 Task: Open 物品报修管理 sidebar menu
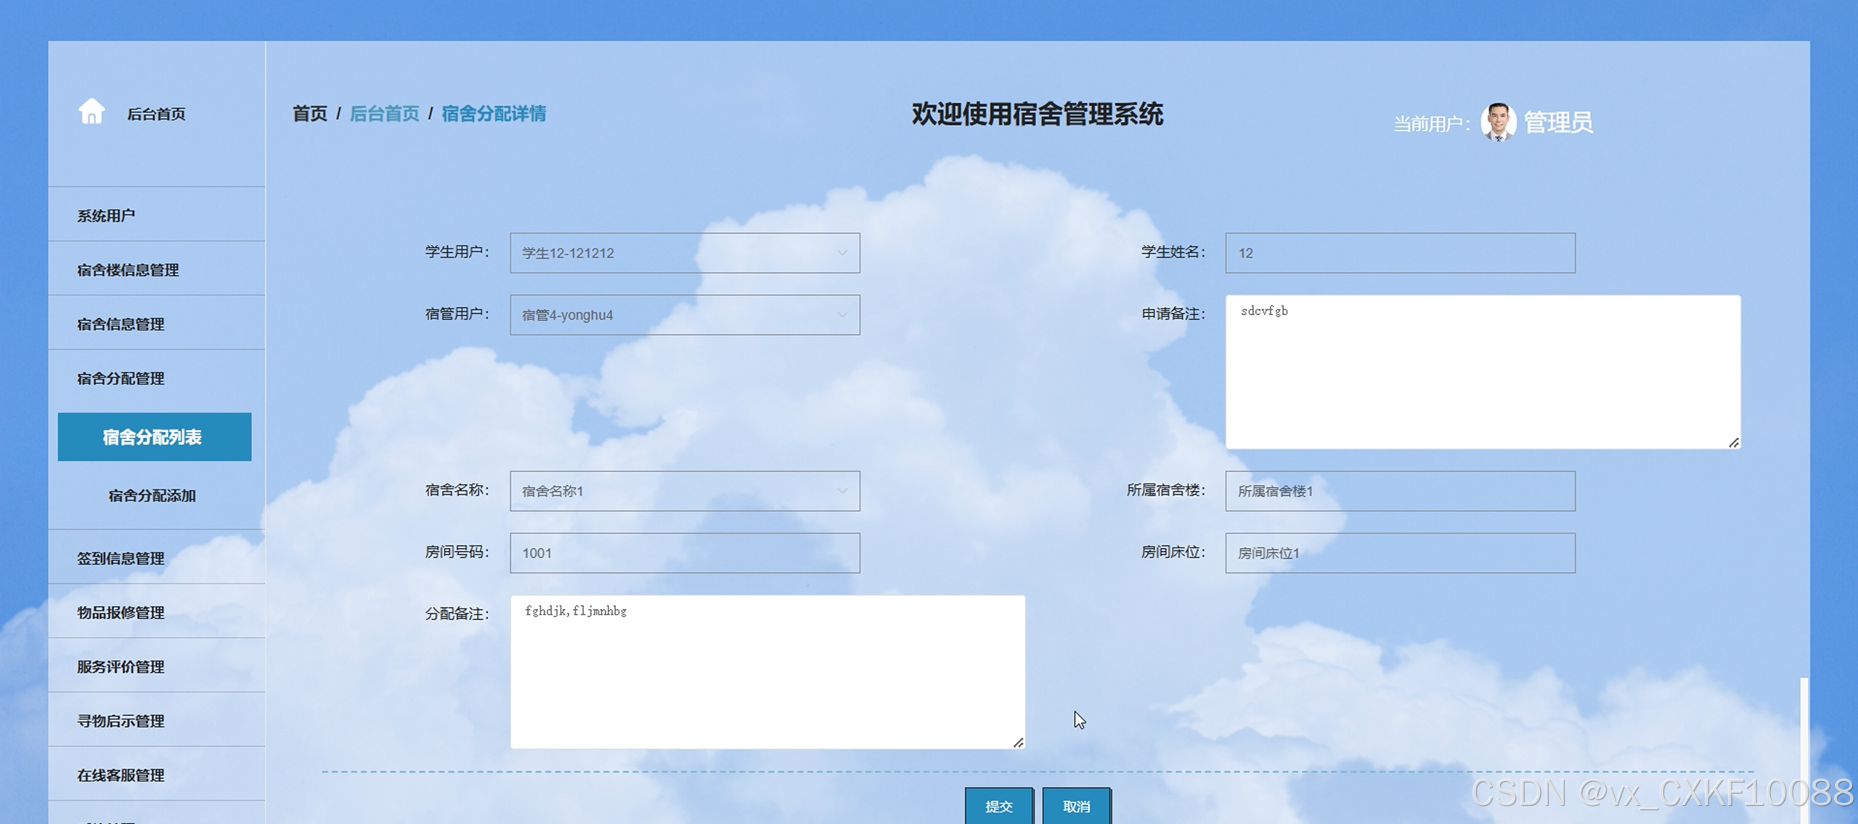[121, 613]
